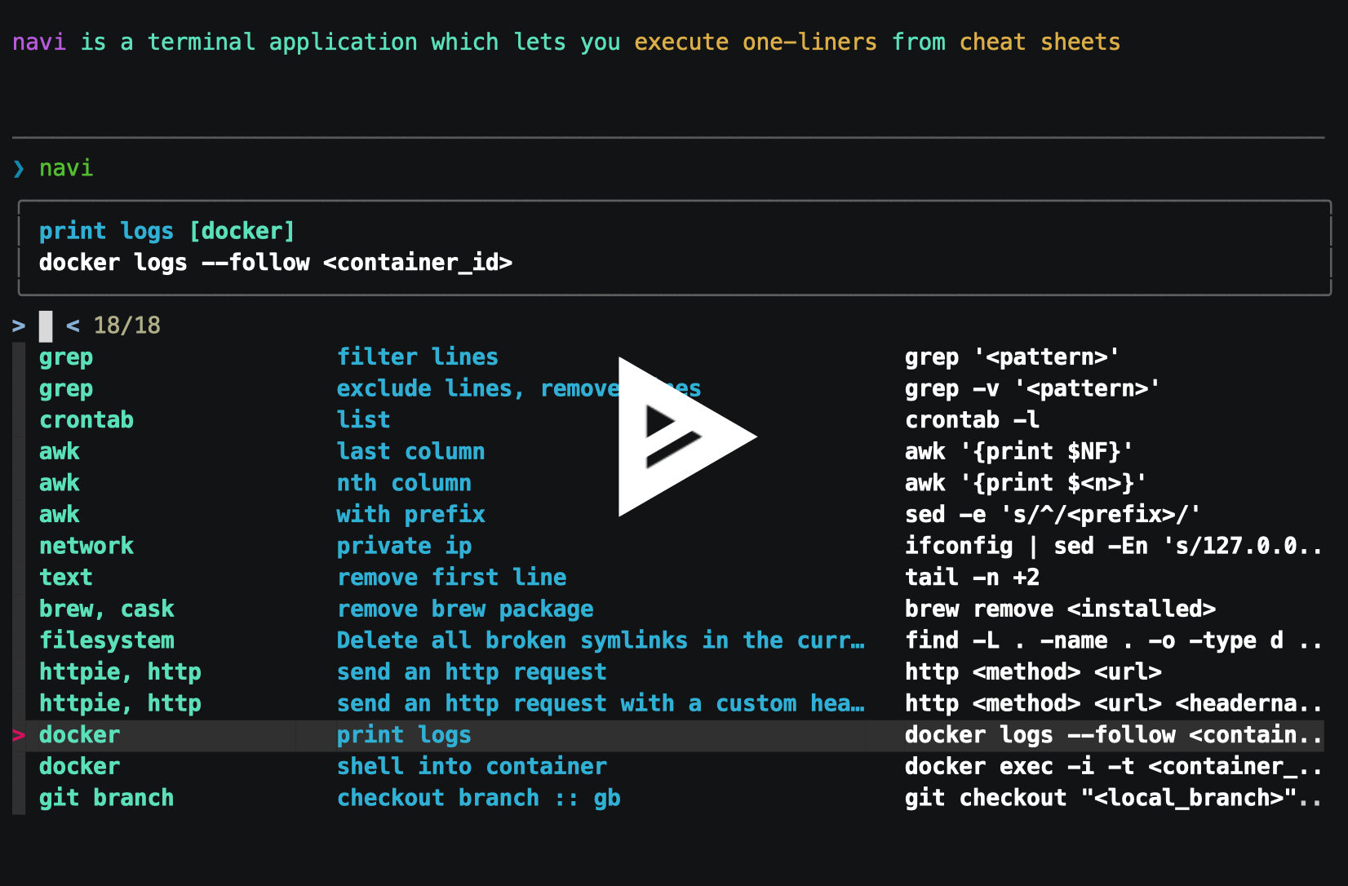Click the "awk '{print $<n>}'" command
The height and width of the screenshot is (886, 1348).
click(1025, 483)
